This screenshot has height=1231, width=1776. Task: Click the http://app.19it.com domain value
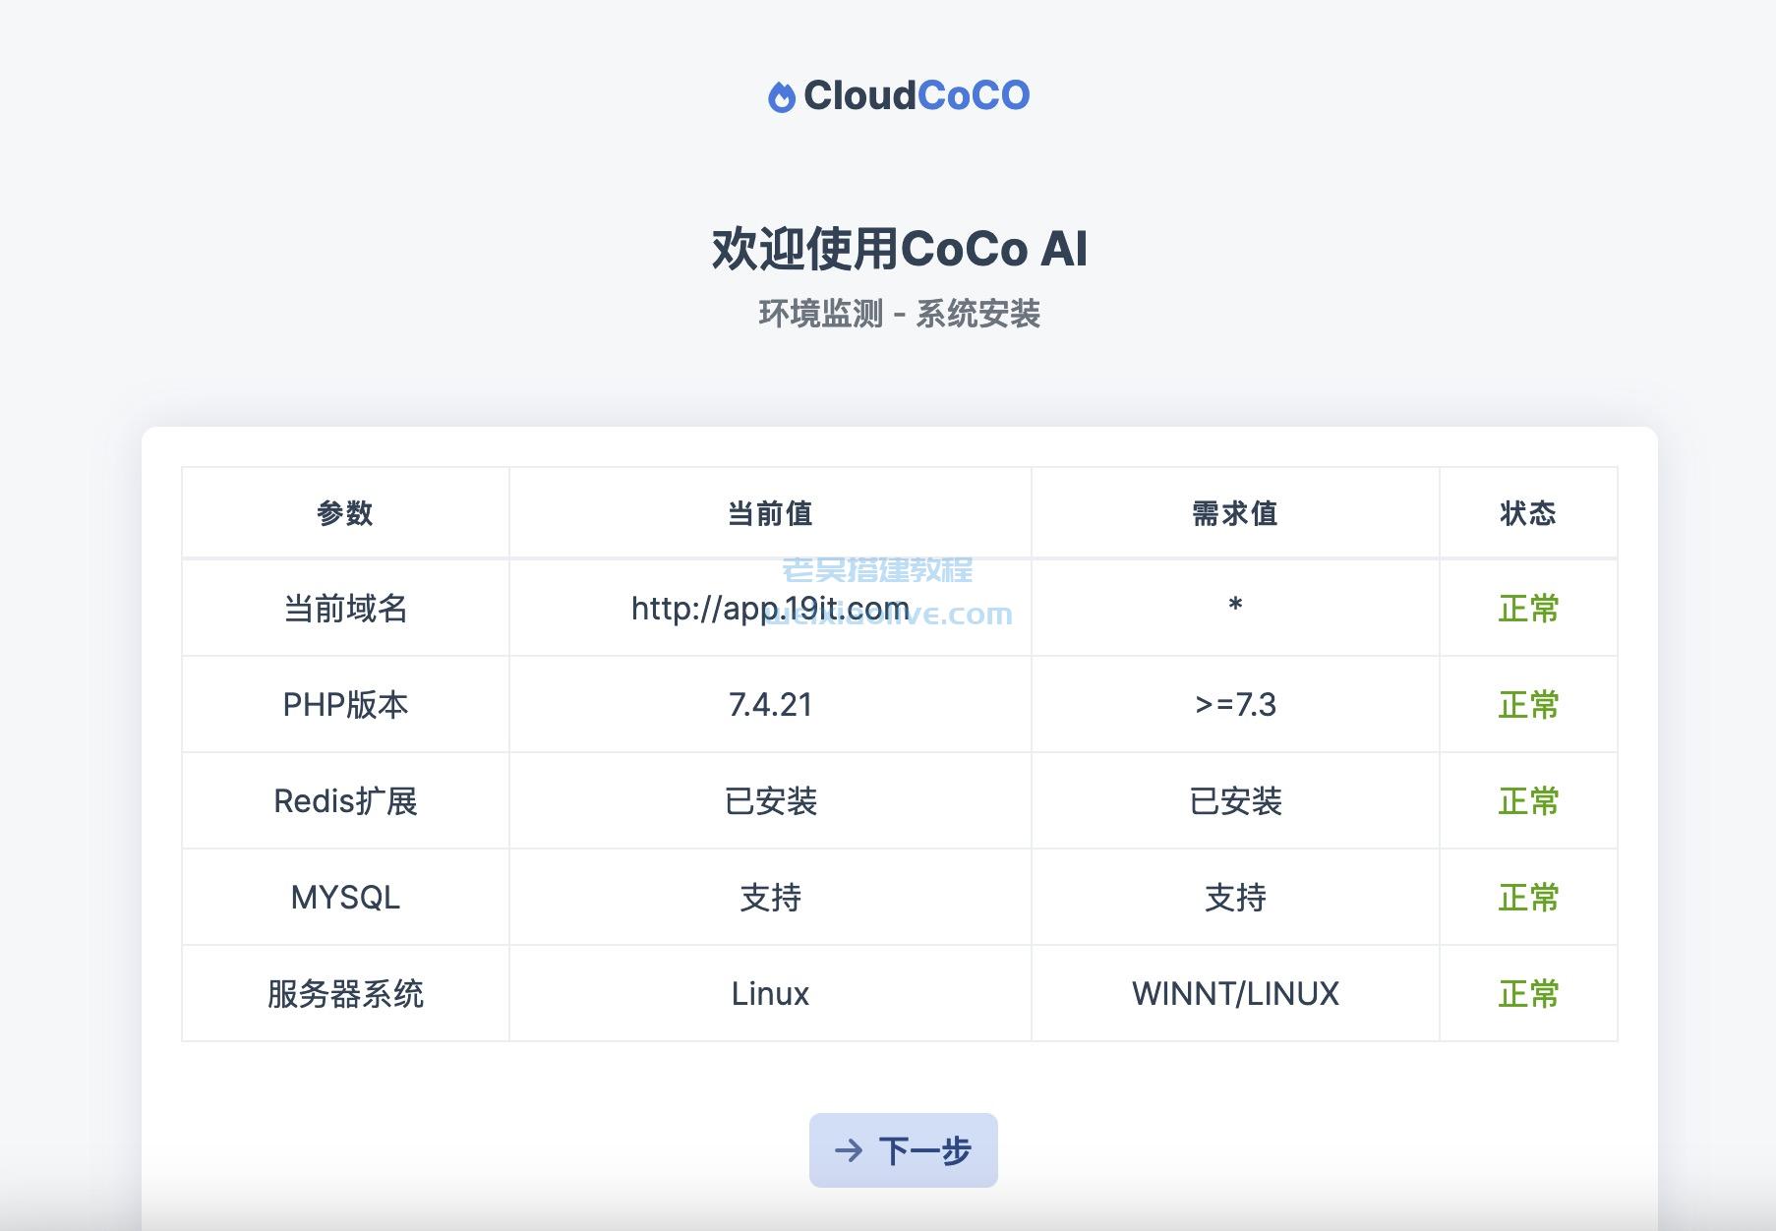tap(770, 609)
